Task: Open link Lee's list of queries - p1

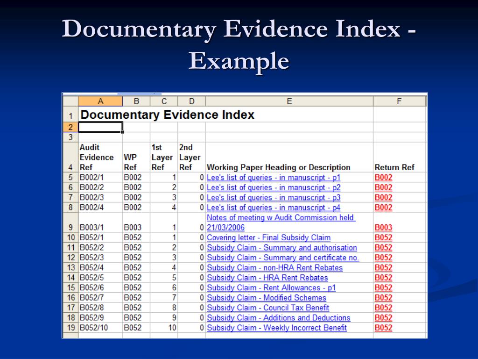Action: point(274,177)
